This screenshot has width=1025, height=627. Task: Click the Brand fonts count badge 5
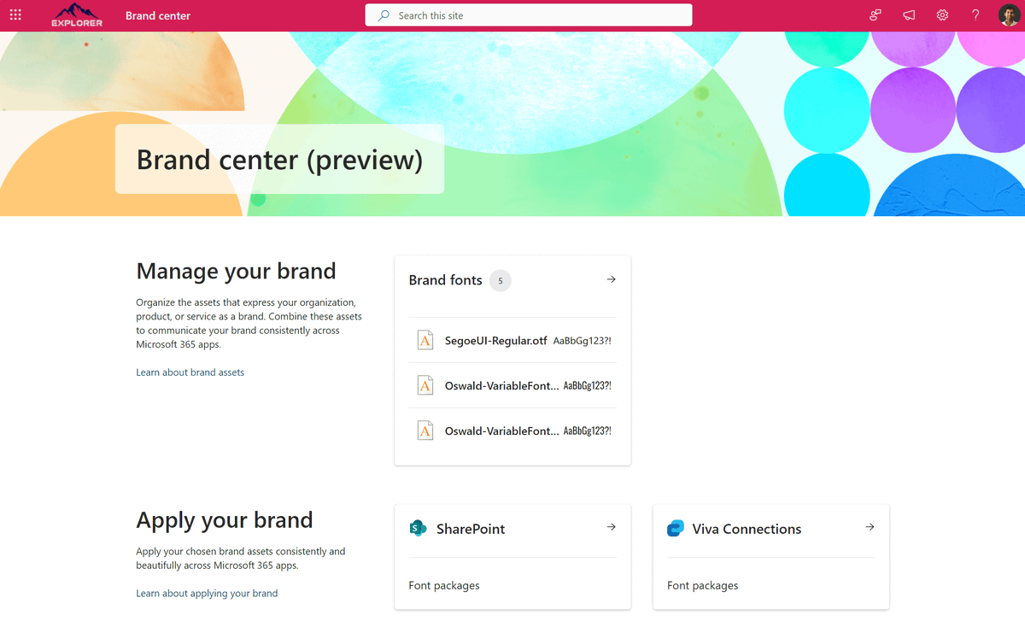pos(501,280)
